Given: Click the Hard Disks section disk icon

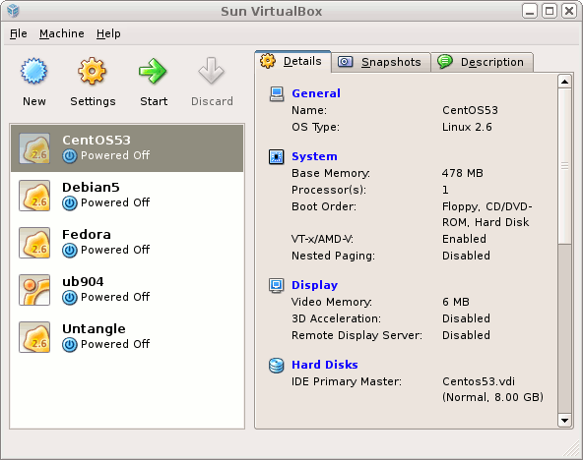Looking at the screenshot, I should click(277, 366).
